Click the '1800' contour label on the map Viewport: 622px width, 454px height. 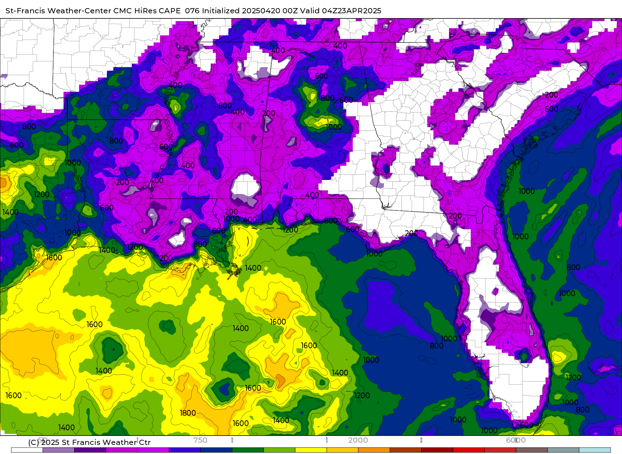tap(188, 413)
